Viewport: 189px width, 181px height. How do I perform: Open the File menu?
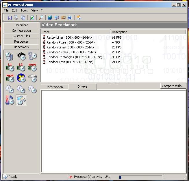[6, 10]
